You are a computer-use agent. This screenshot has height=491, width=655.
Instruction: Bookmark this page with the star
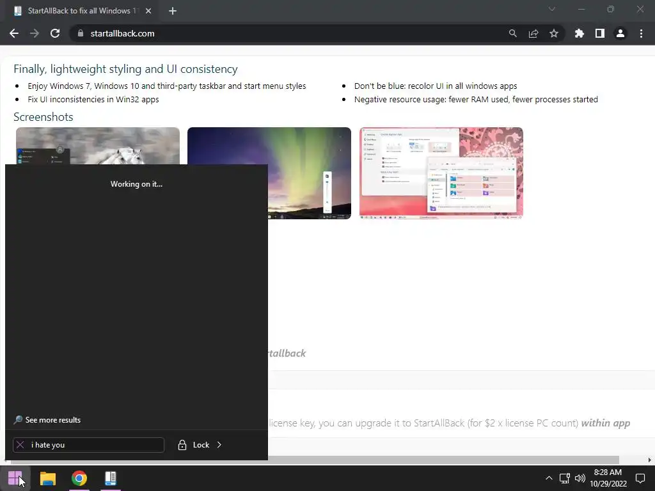click(554, 33)
